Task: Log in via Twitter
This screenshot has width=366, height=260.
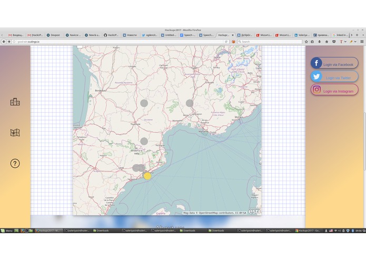Action: [x=334, y=76]
